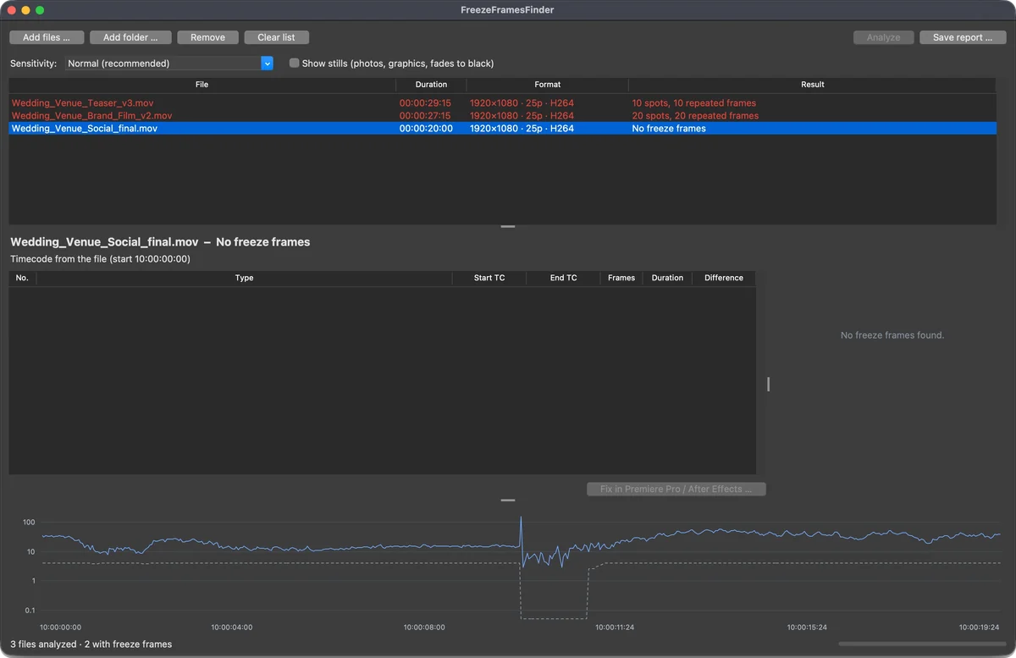Sort by Duration column in file list
The width and height of the screenshot is (1016, 658).
(x=431, y=85)
